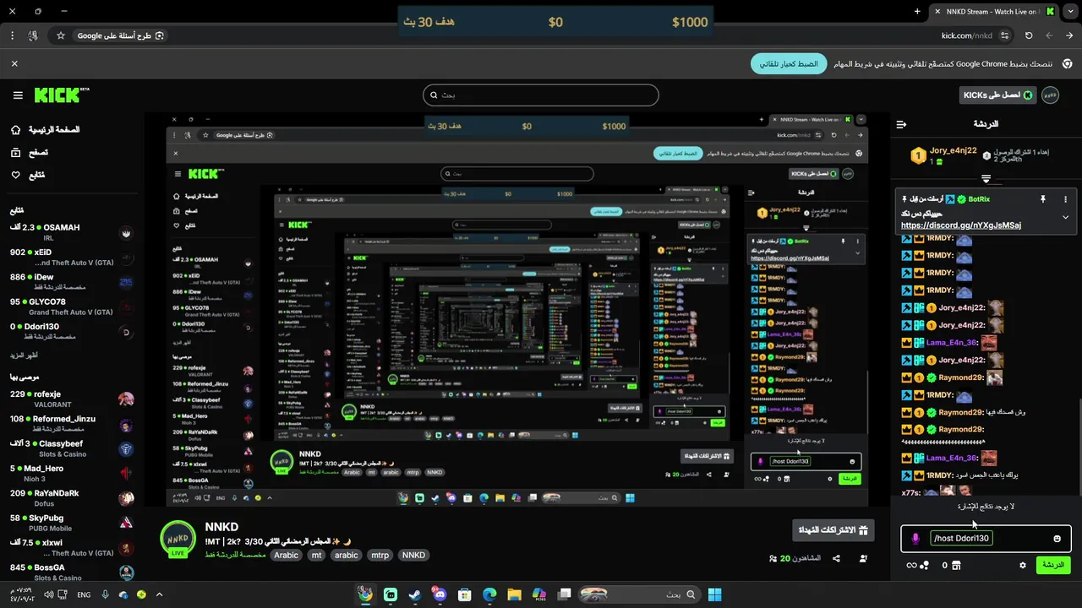Viewport: 1082px width, 608px height.
Task: Bookmark this page with the star icon
Action: click(61, 35)
